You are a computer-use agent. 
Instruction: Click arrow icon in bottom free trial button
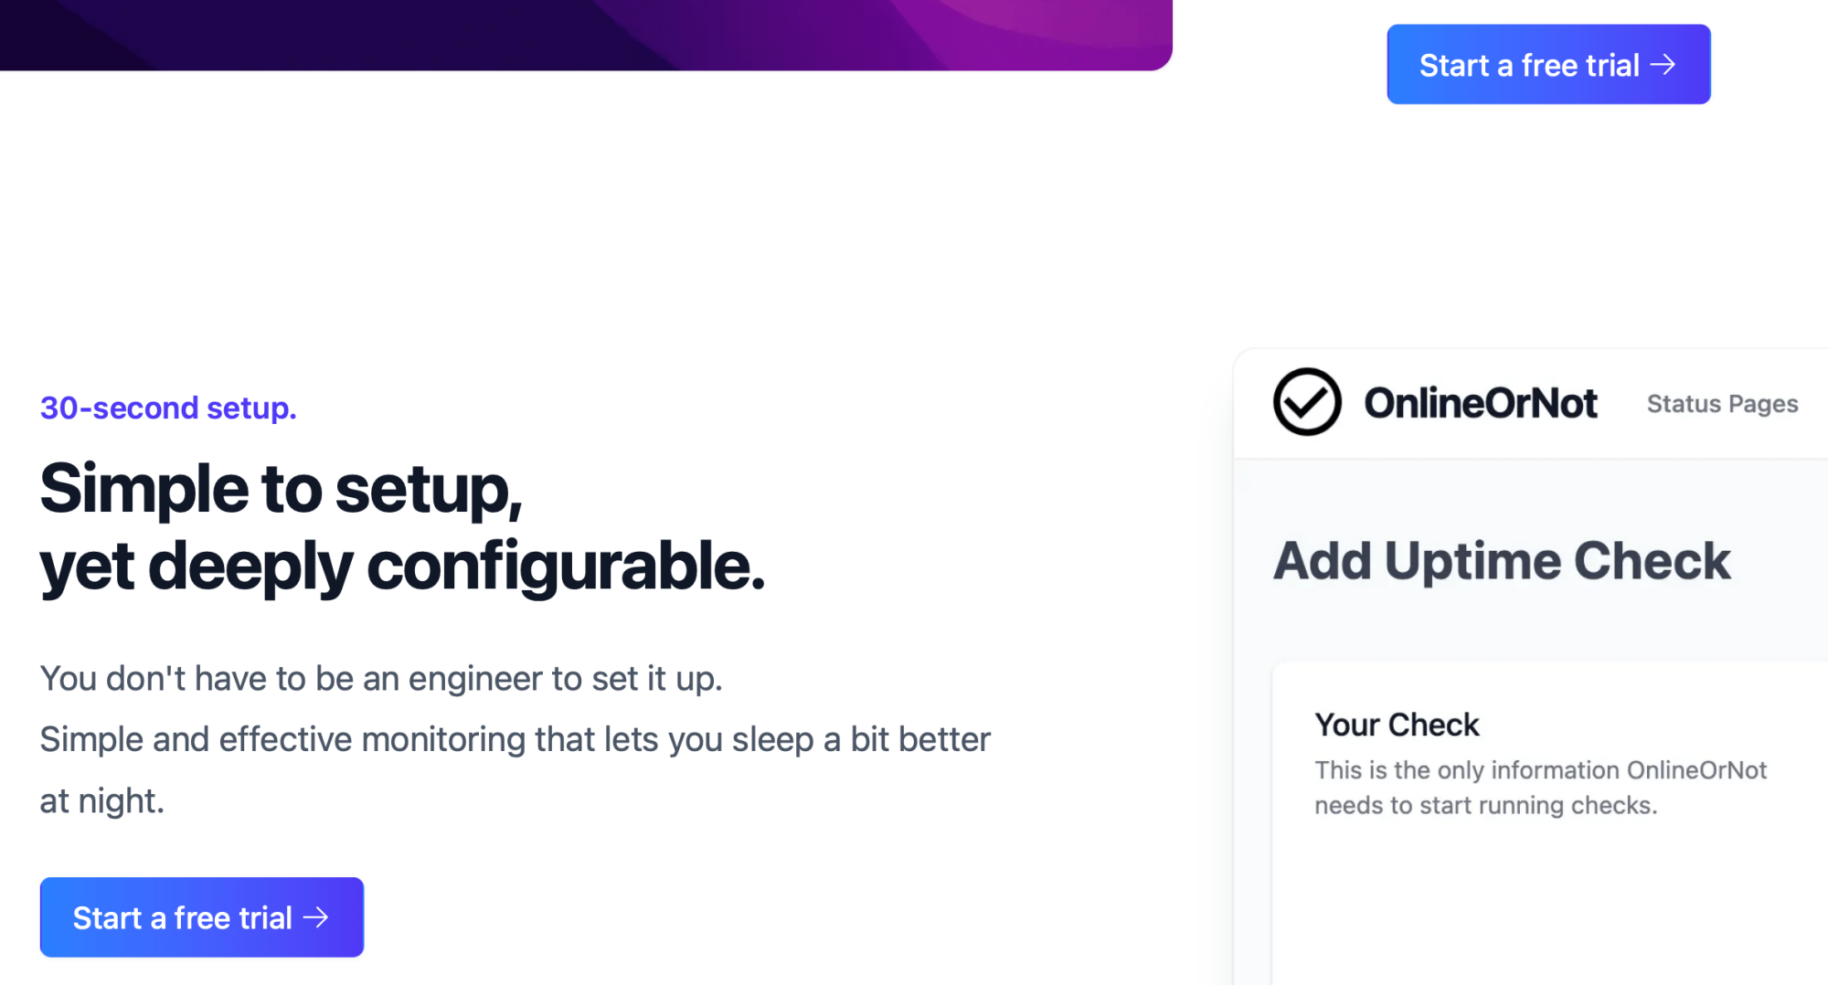coord(315,917)
